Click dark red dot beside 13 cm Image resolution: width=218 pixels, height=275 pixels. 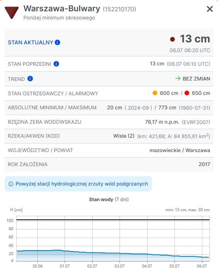[x=172, y=39]
